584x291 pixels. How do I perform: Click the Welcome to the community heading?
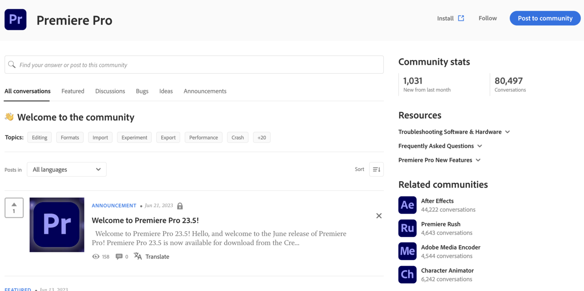pos(76,117)
